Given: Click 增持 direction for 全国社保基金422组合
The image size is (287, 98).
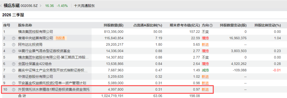Looking at the screenshot, I should pos(205,64).
